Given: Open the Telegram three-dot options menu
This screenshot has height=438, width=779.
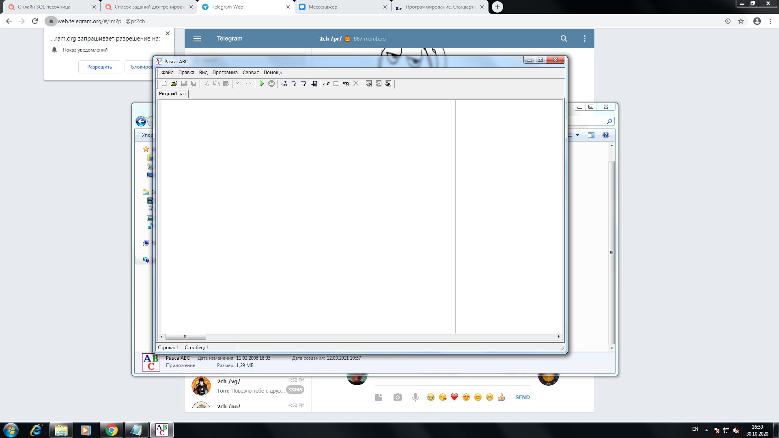Looking at the screenshot, I should [x=585, y=39].
